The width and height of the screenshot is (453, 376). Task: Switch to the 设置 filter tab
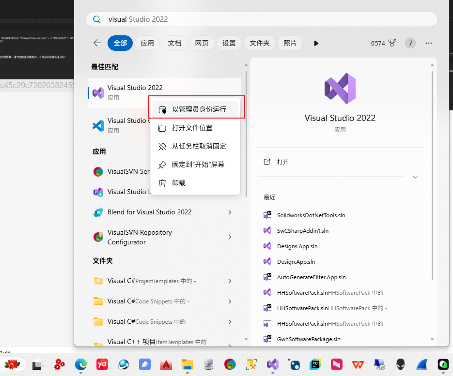click(x=229, y=43)
